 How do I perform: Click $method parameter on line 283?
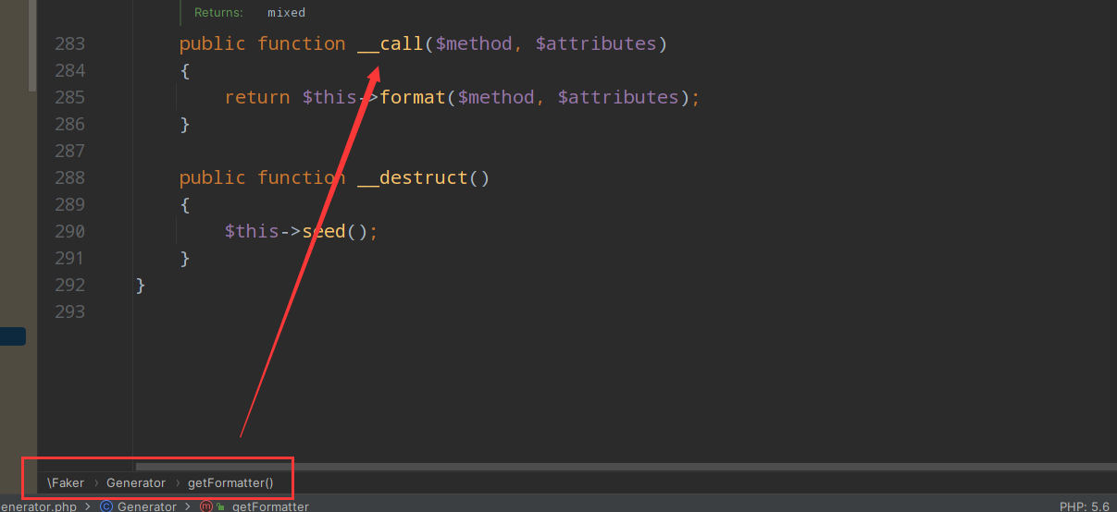coord(474,43)
